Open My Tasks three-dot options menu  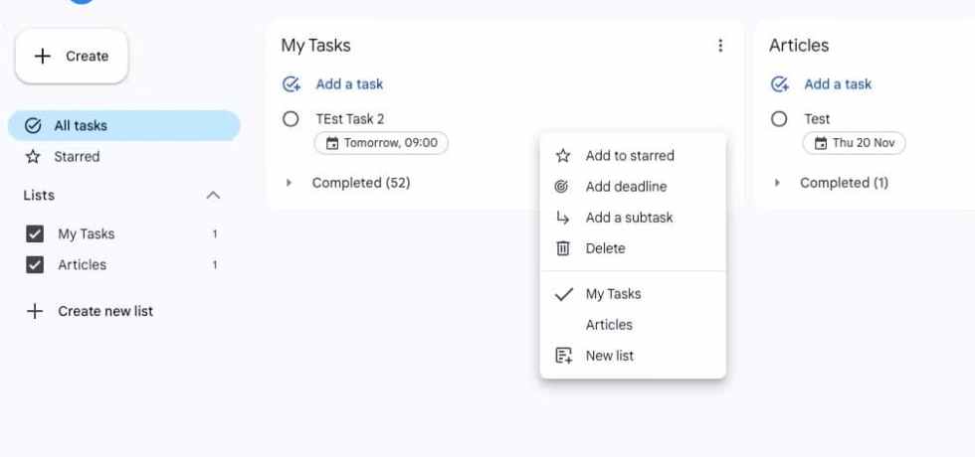click(x=720, y=46)
